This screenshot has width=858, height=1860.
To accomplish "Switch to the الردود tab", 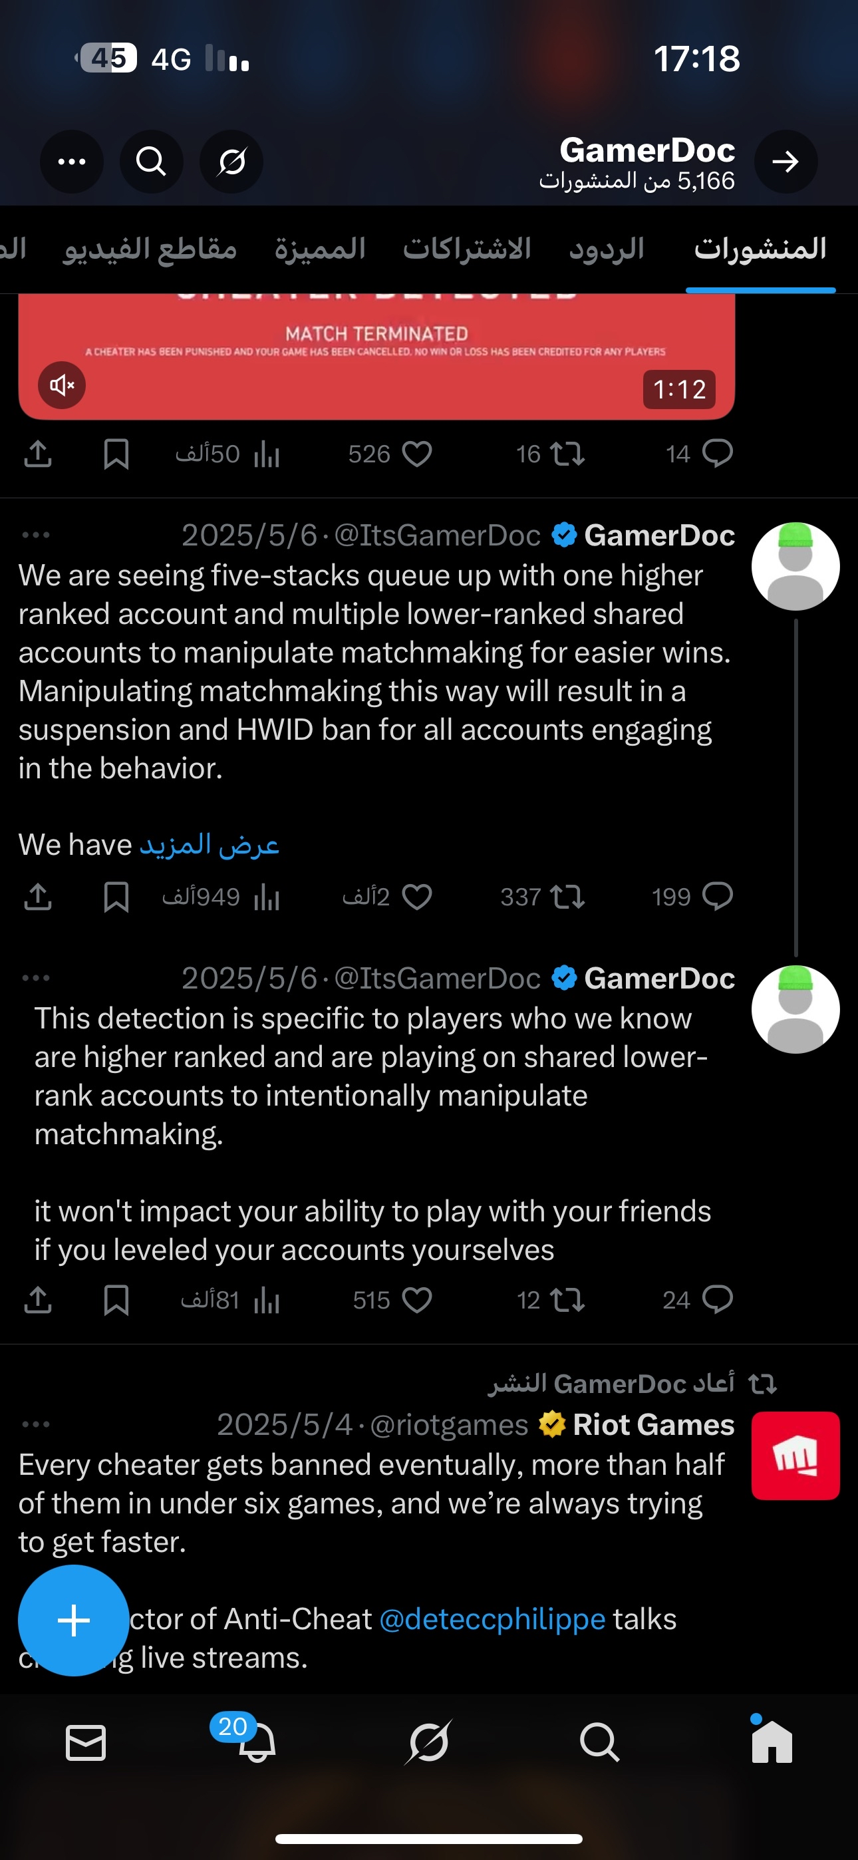I will pyautogui.click(x=606, y=248).
